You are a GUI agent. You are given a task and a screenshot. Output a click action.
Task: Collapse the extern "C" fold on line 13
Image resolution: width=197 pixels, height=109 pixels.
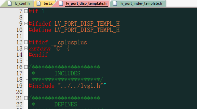[x=26, y=48]
